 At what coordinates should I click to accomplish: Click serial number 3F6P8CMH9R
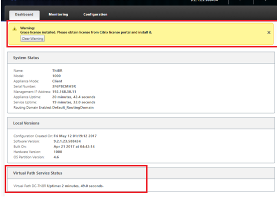click(64, 86)
